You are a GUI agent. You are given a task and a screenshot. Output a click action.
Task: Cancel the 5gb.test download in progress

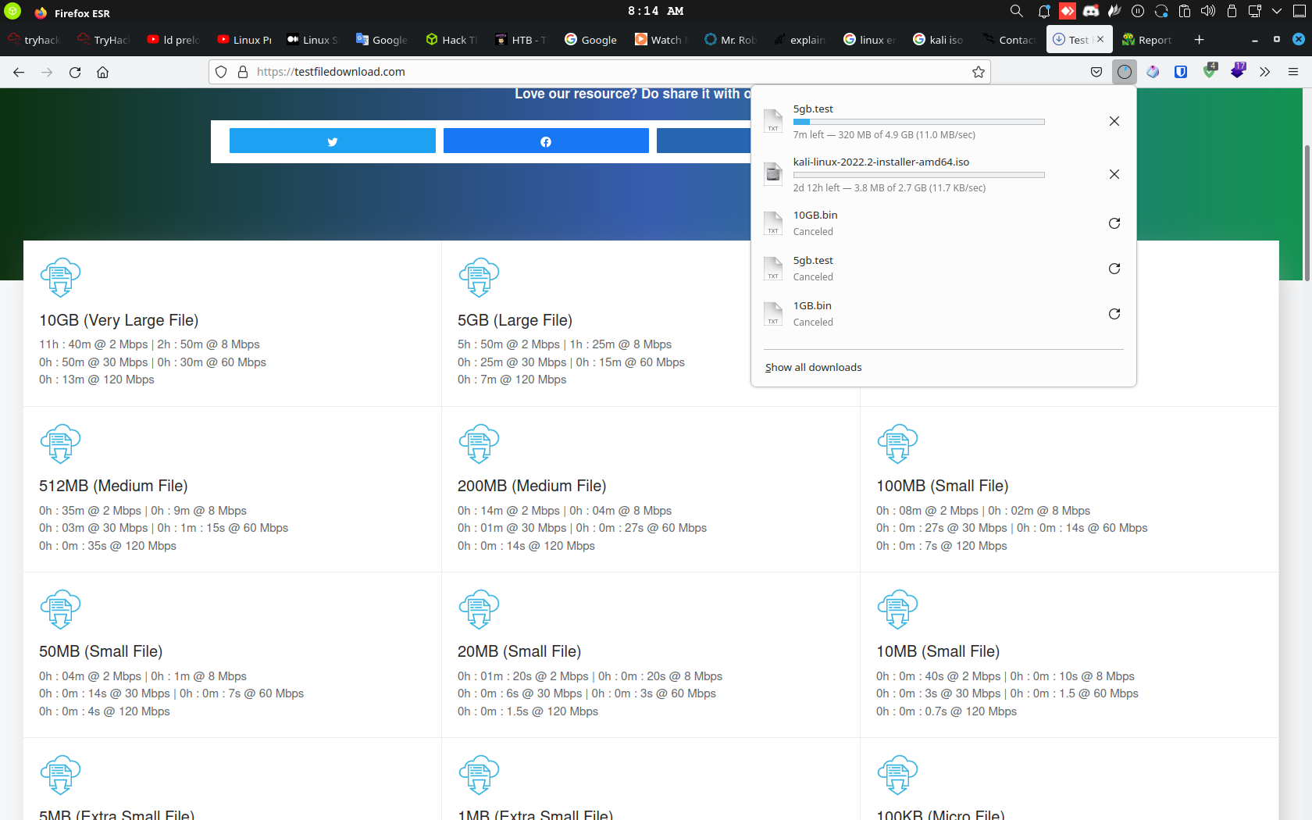pos(1114,121)
